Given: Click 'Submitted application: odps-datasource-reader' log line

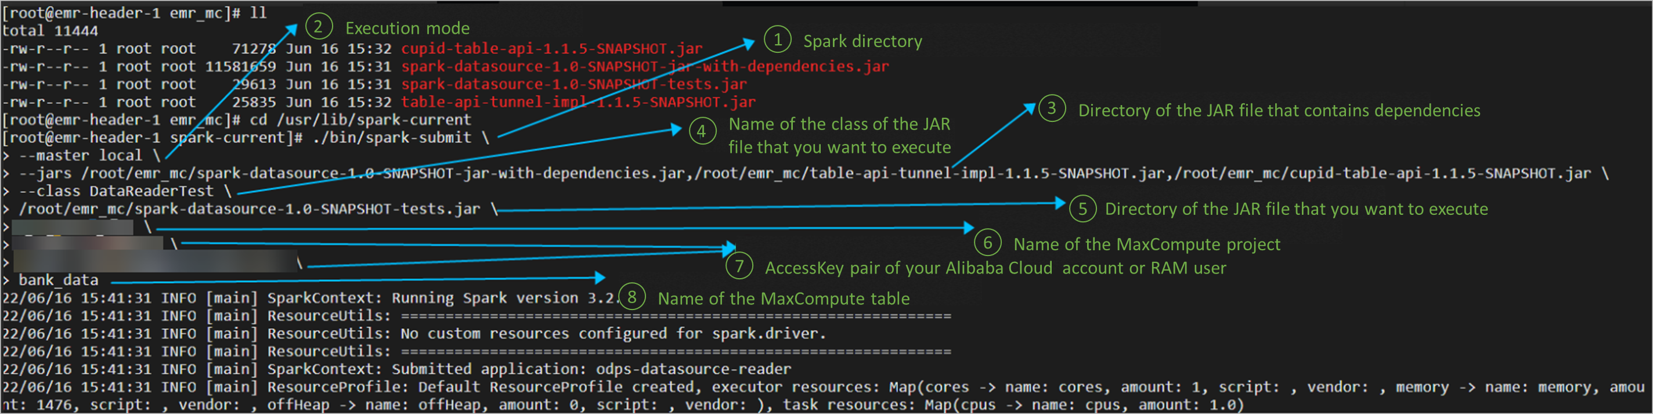Looking at the screenshot, I should pyautogui.click(x=591, y=369).
